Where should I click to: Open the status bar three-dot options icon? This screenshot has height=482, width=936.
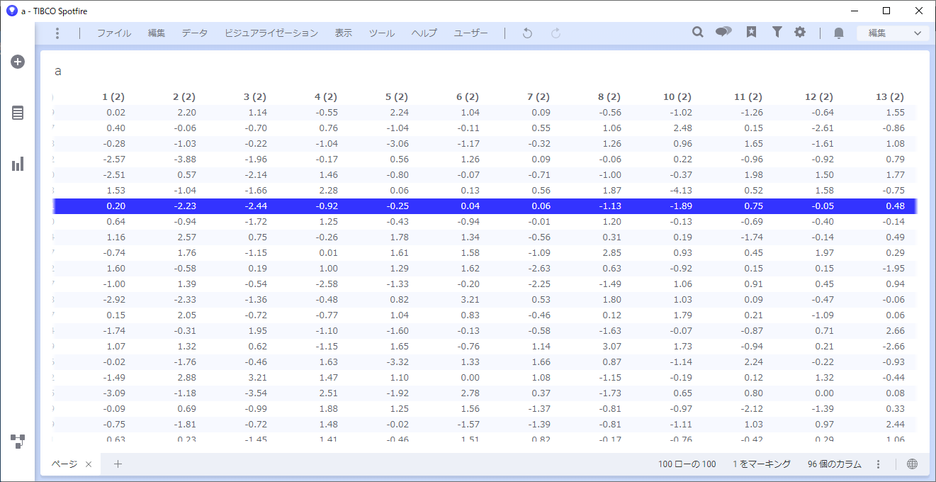tap(878, 464)
